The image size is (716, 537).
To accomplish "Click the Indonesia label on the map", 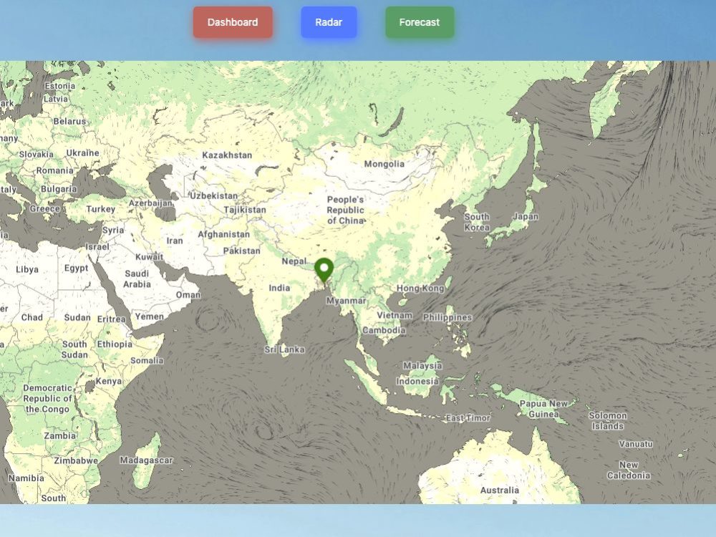I will pyautogui.click(x=417, y=382).
